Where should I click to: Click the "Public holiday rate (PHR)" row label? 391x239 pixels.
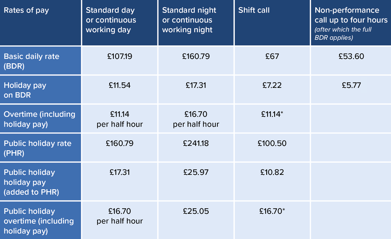[x=41, y=147]
